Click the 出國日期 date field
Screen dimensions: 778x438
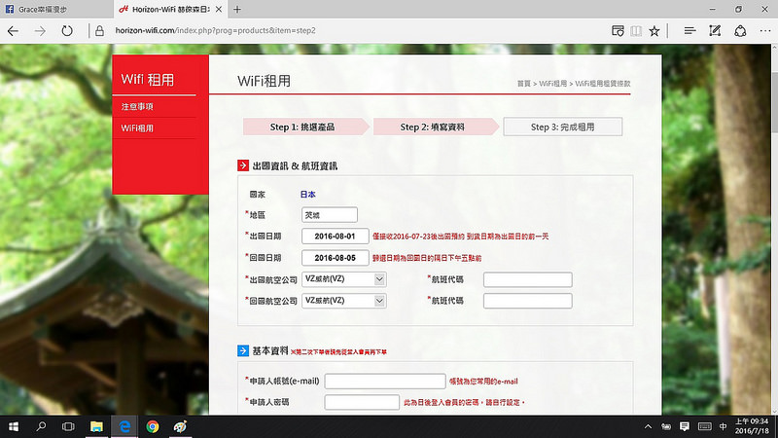[x=335, y=237]
